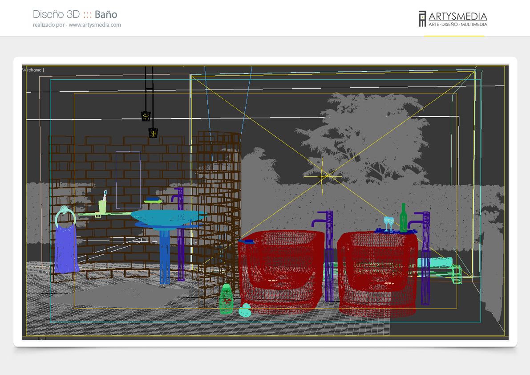The height and width of the screenshot is (375, 530).
Task: Select the lower hanging black lamp
Action: pos(153,133)
